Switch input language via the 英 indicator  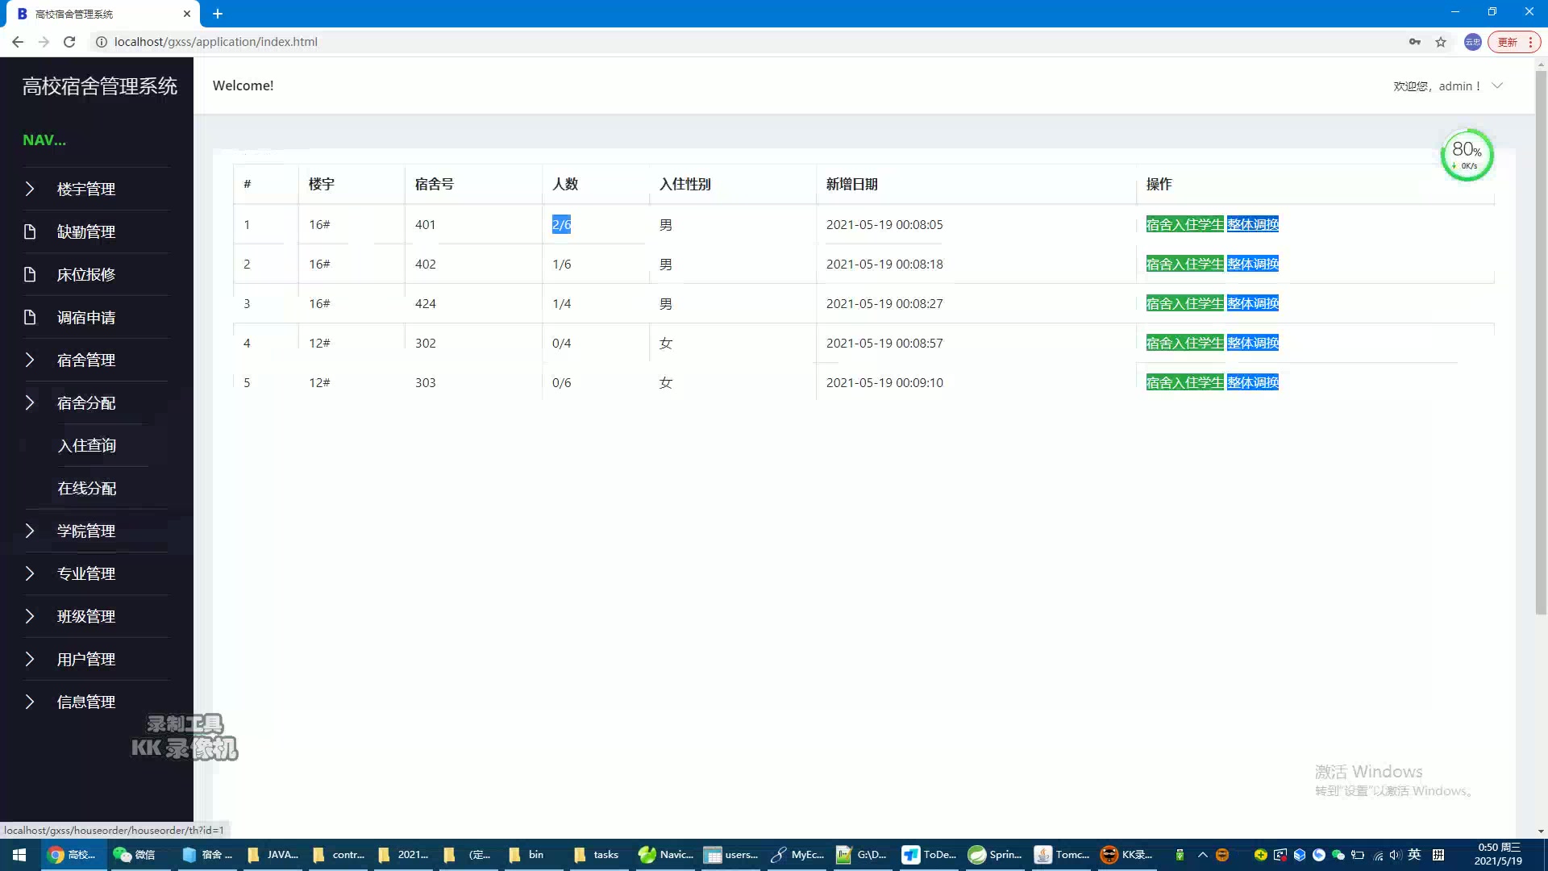[1415, 854]
